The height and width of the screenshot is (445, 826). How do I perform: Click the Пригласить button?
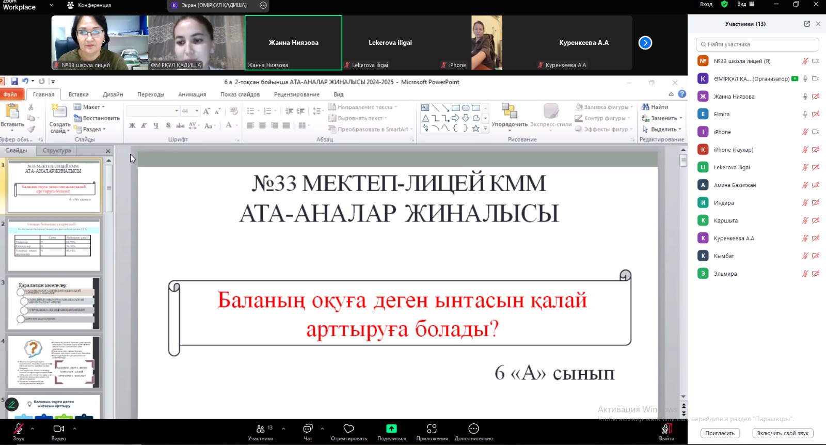tap(720, 433)
